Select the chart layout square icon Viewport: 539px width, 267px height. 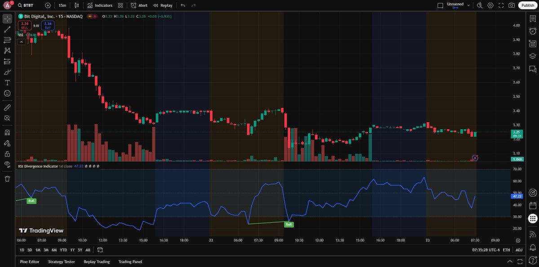coord(440,5)
